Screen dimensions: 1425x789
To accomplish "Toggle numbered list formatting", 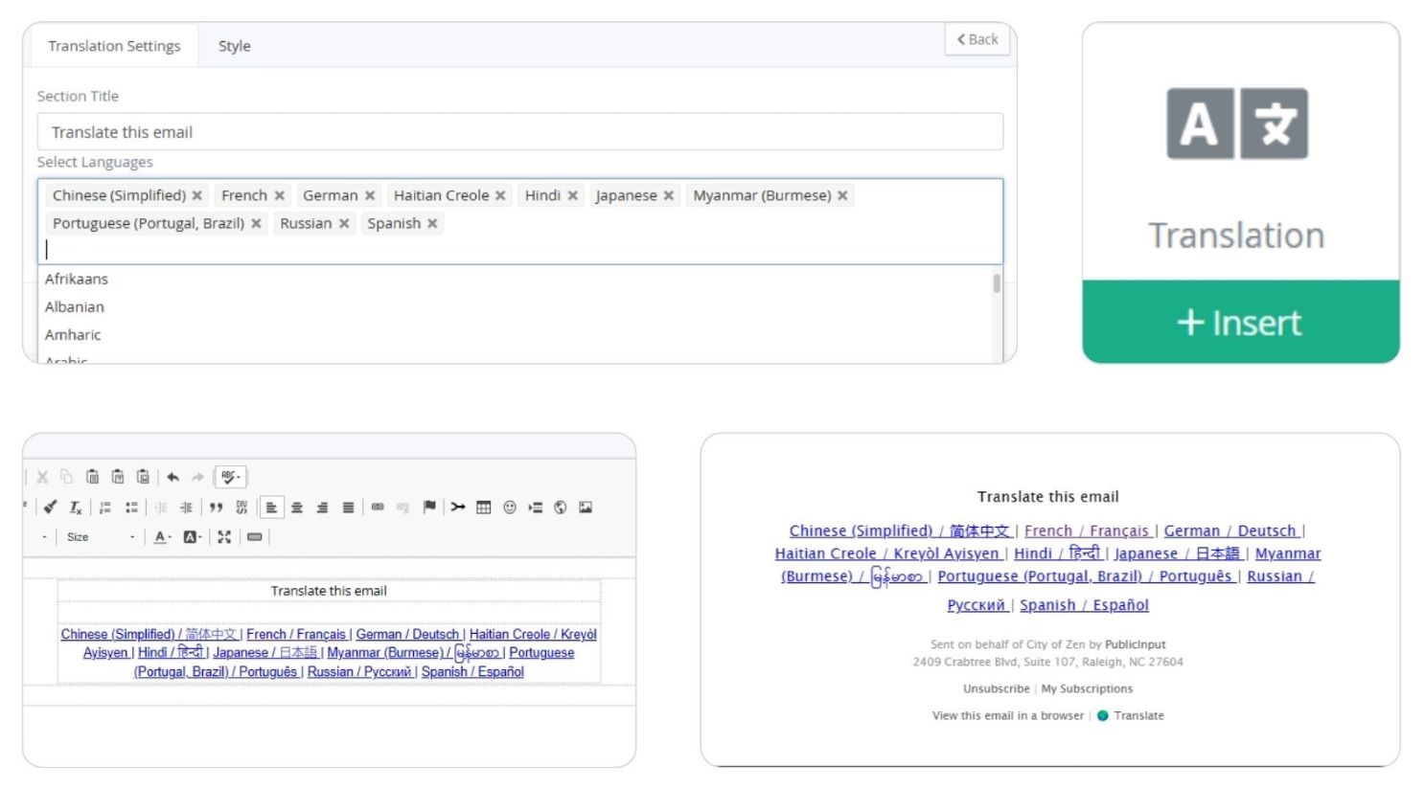I will [105, 507].
